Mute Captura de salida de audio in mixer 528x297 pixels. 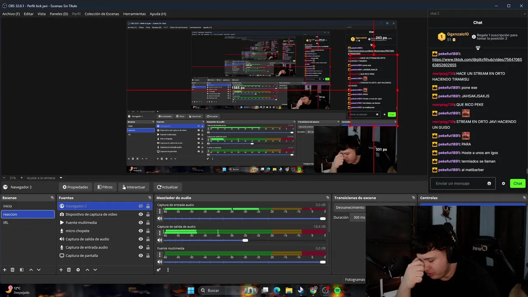coord(160,240)
